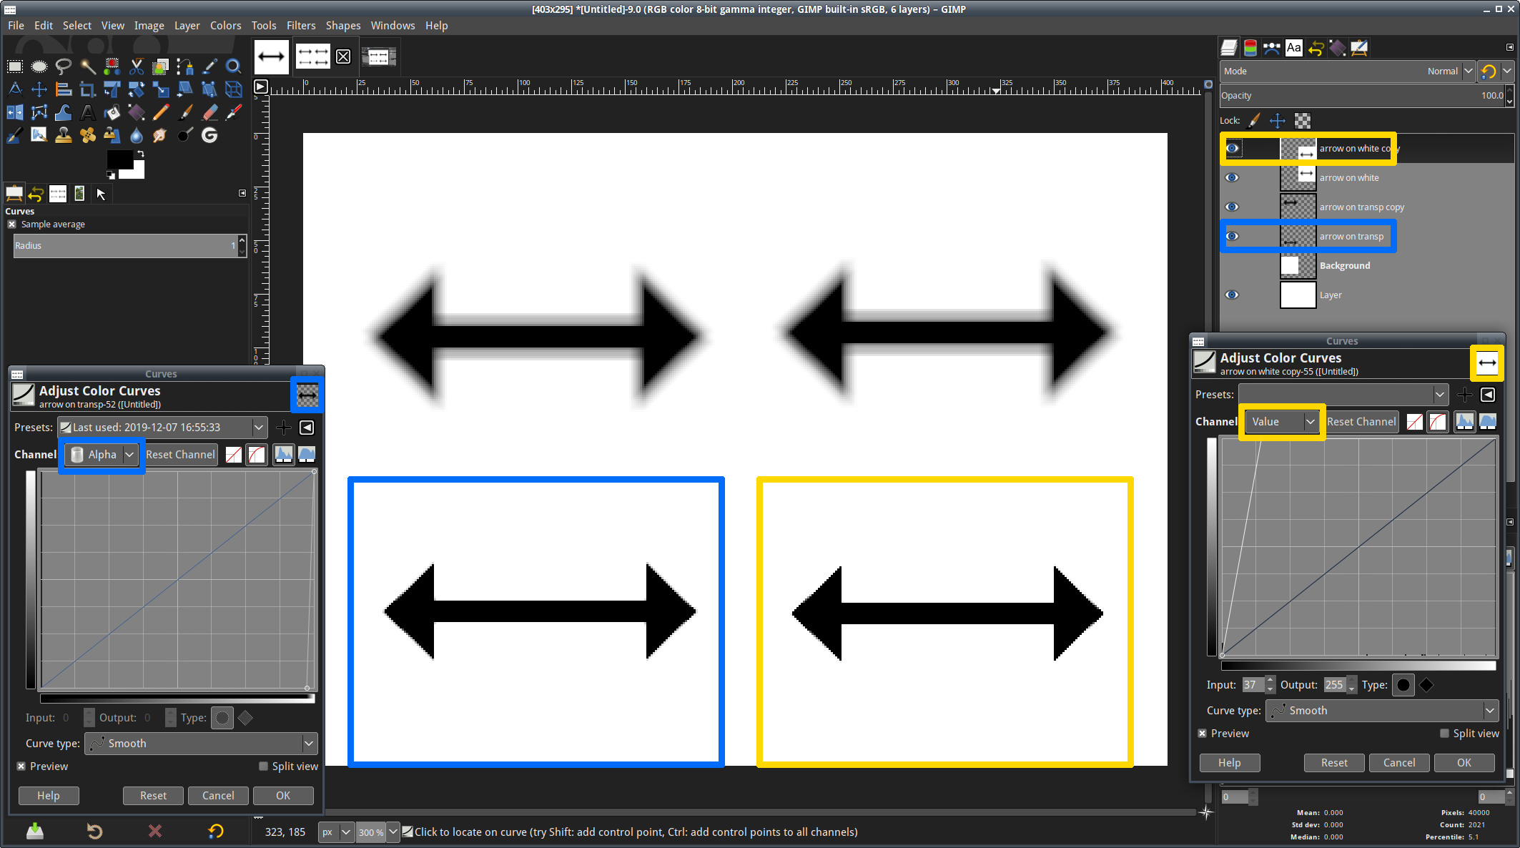Select the Zoom magnifier tool
Viewport: 1520px width, 848px height.
tap(233, 66)
